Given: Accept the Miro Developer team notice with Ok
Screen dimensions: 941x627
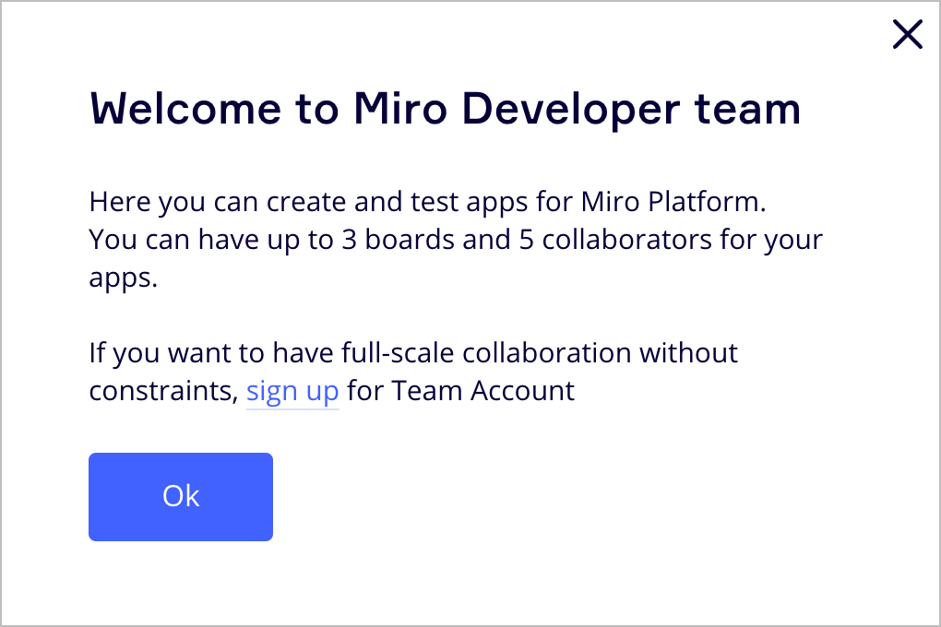Looking at the screenshot, I should pos(180,496).
